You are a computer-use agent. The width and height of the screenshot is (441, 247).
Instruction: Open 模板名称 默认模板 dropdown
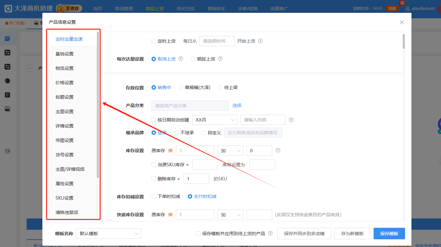point(109,234)
